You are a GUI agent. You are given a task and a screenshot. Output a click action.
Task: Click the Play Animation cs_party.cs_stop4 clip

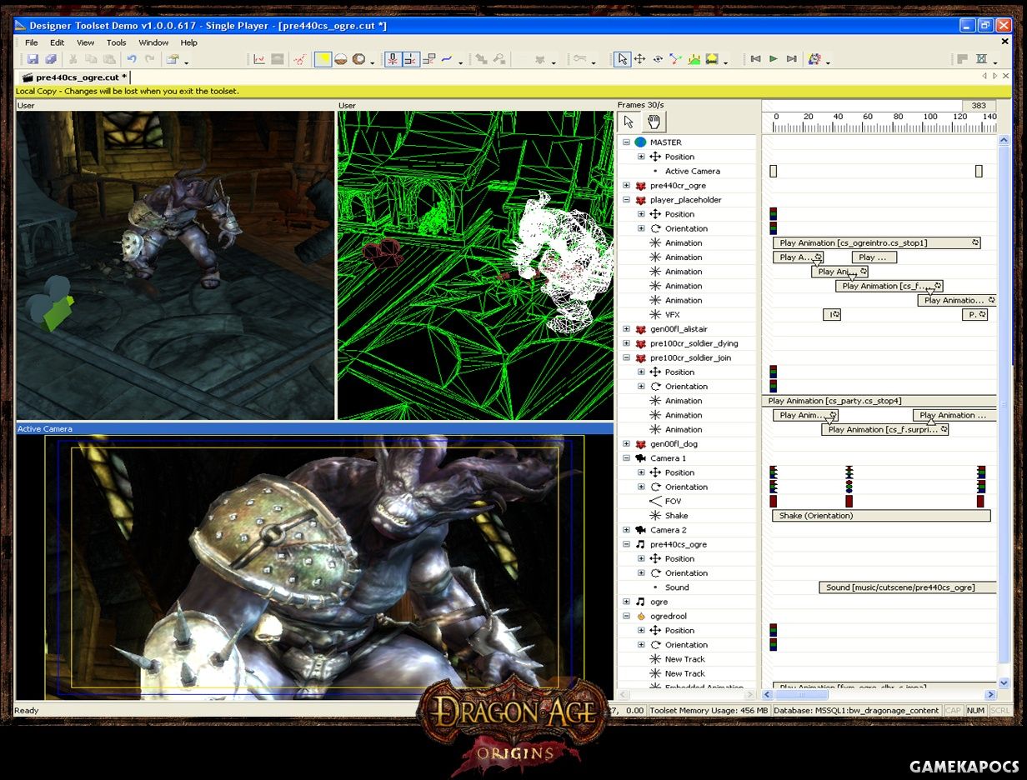click(879, 401)
